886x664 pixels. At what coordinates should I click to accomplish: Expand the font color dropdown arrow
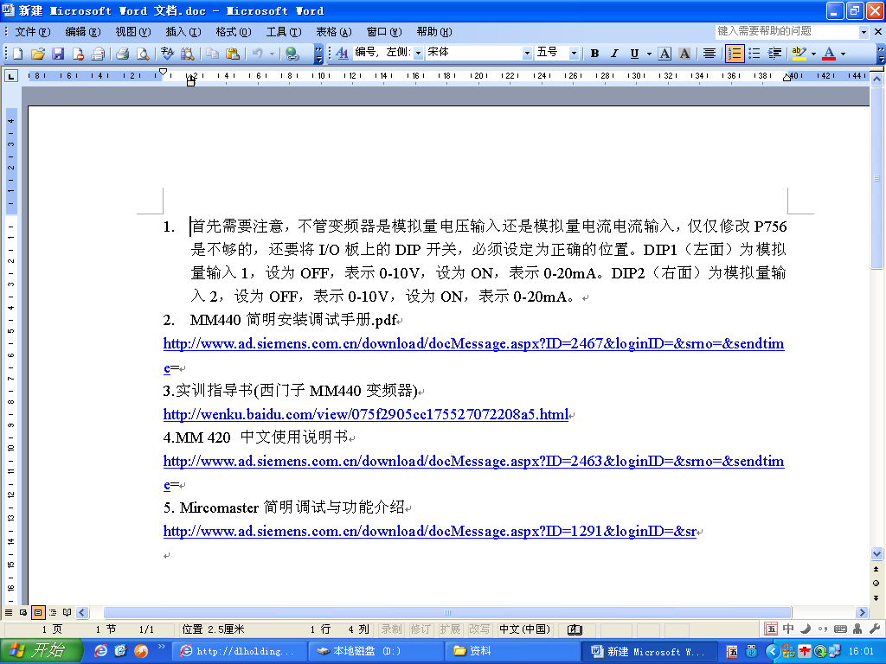[x=843, y=54]
